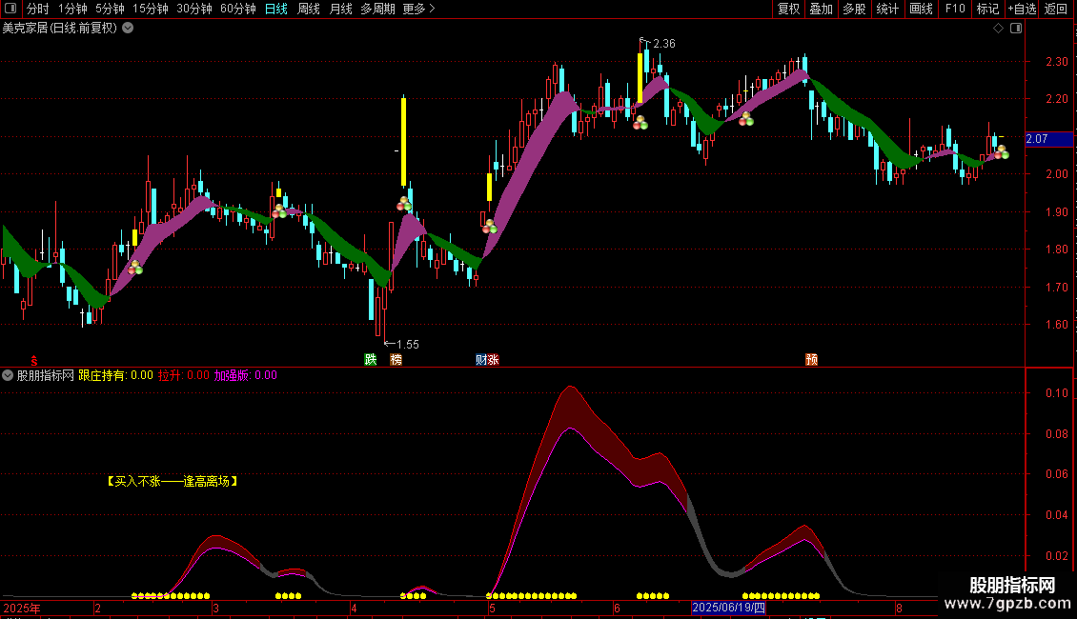The image size is (1077, 619).
Task: Open the blue 财 event marker
Action: [480, 360]
